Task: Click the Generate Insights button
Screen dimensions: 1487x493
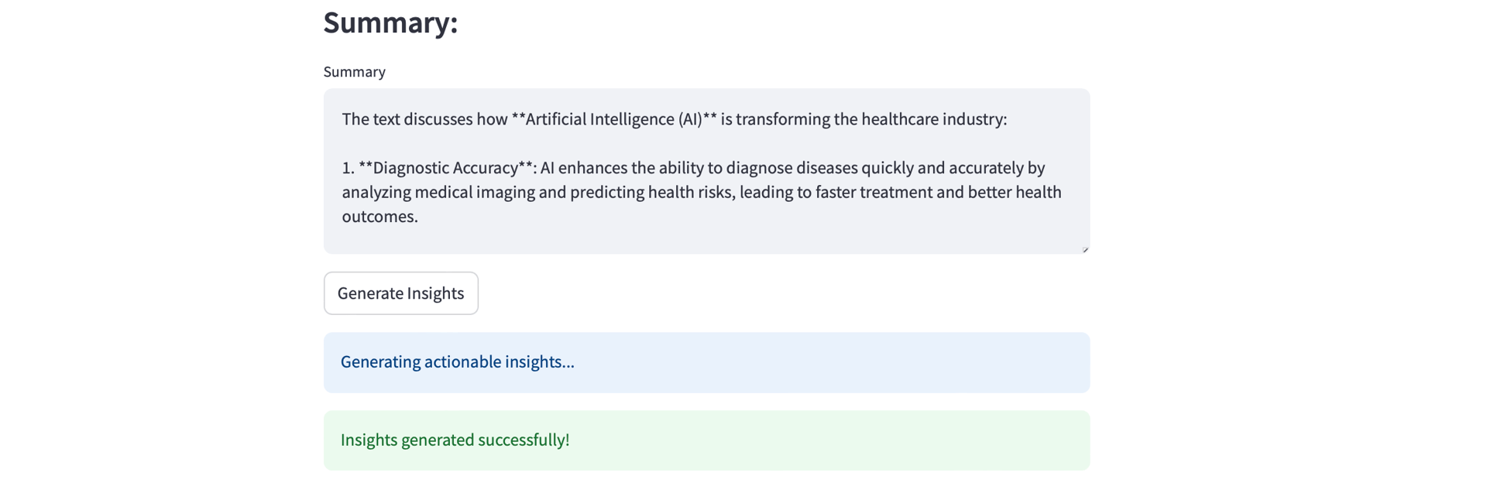Action: [400, 293]
